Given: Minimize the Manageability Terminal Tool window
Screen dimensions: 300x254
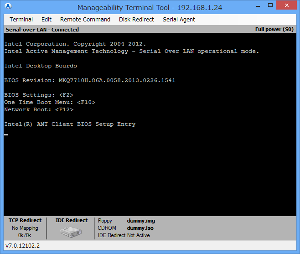Looking at the screenshot, I should coord(258,6).
